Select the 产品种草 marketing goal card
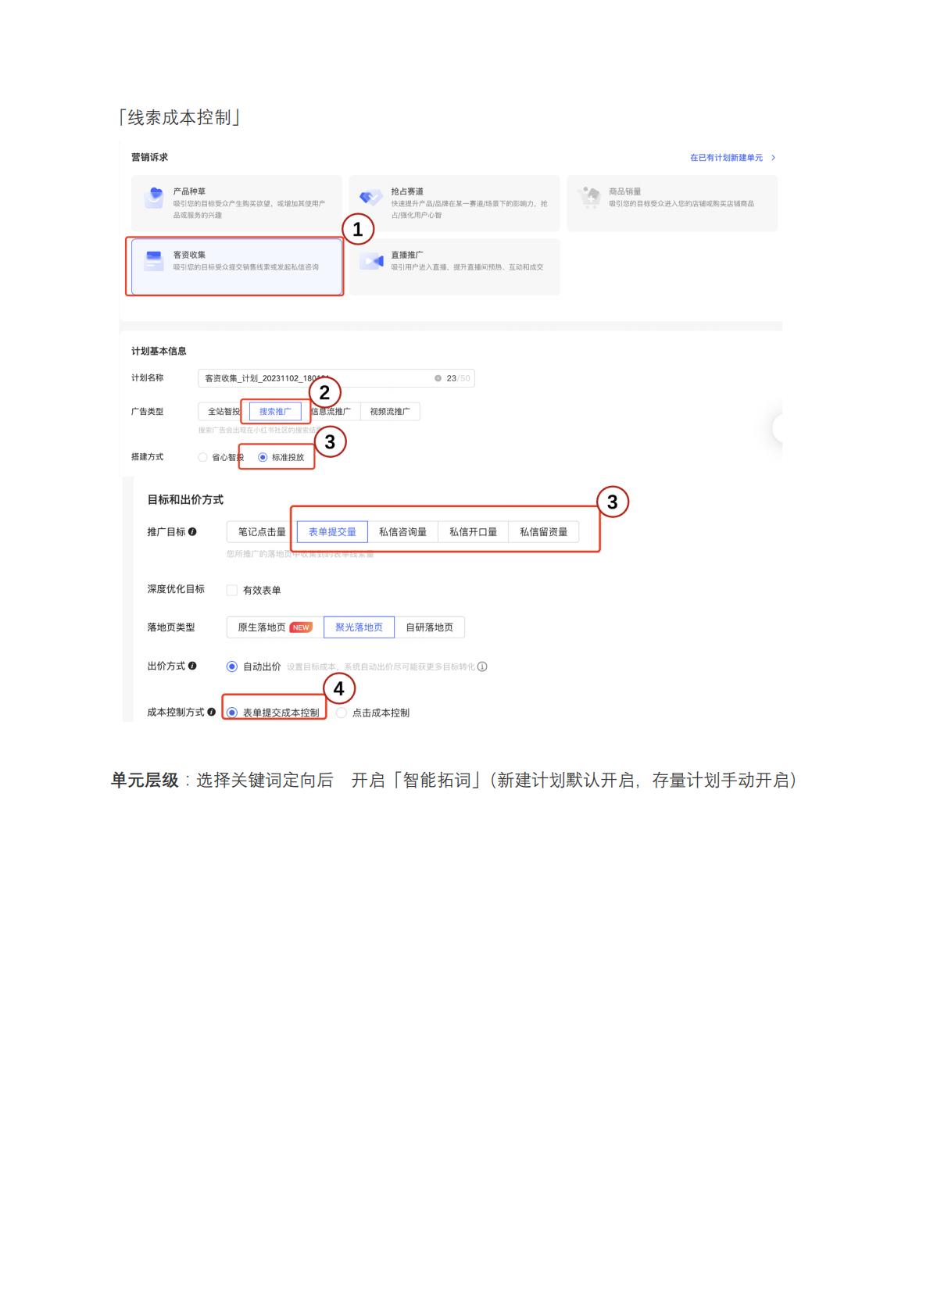 [x=237, y=203]
